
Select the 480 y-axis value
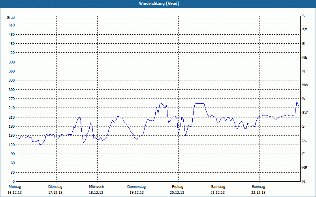pyautogui.click(x=11, y=35)
